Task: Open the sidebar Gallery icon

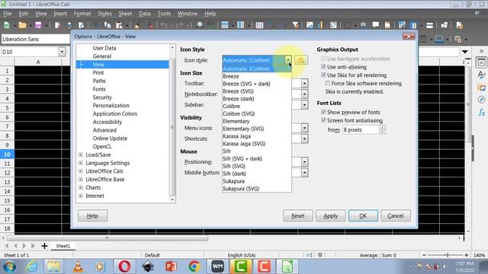Action: click(x=481, y=88)
